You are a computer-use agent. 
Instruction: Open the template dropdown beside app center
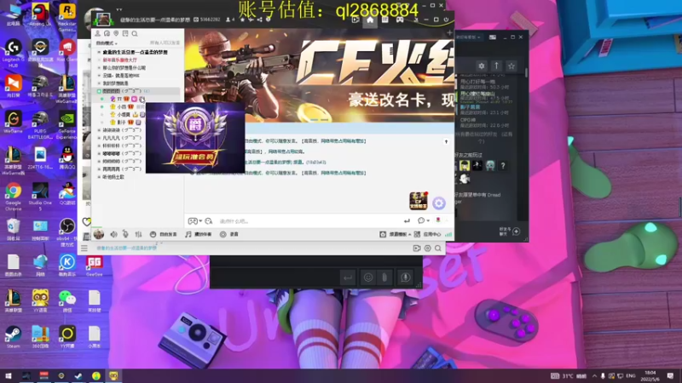pyautogui.click(x=395, y=234)
